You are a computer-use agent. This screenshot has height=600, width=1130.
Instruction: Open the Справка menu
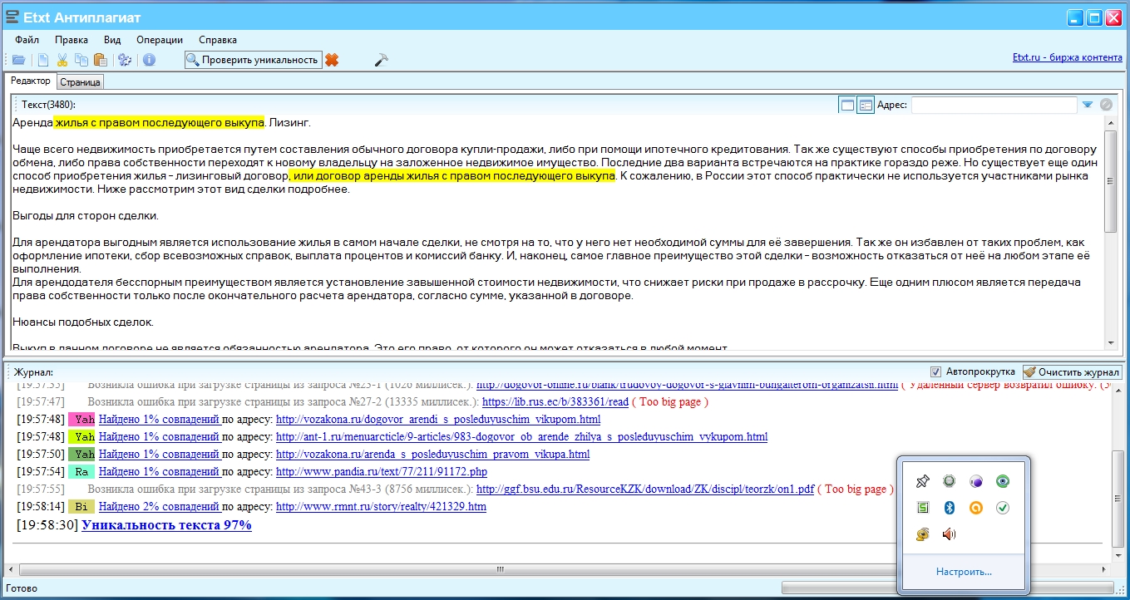tap(218, 40)
